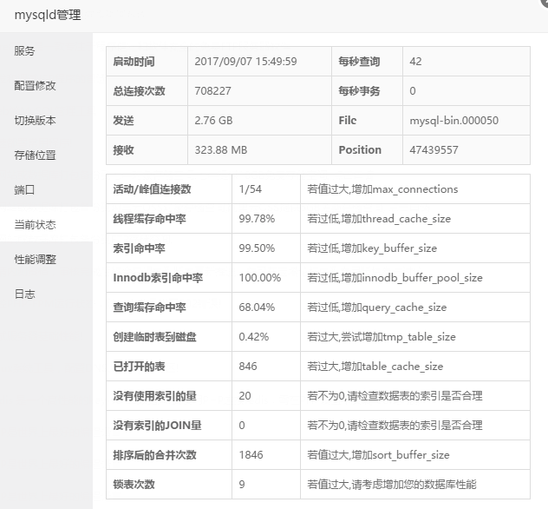Click the mysql-bin.000050 file value
The image size is (548, 509).
(453, 121)
